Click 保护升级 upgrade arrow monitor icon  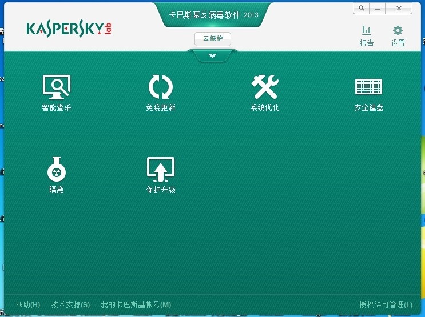(x=161, y=169)
